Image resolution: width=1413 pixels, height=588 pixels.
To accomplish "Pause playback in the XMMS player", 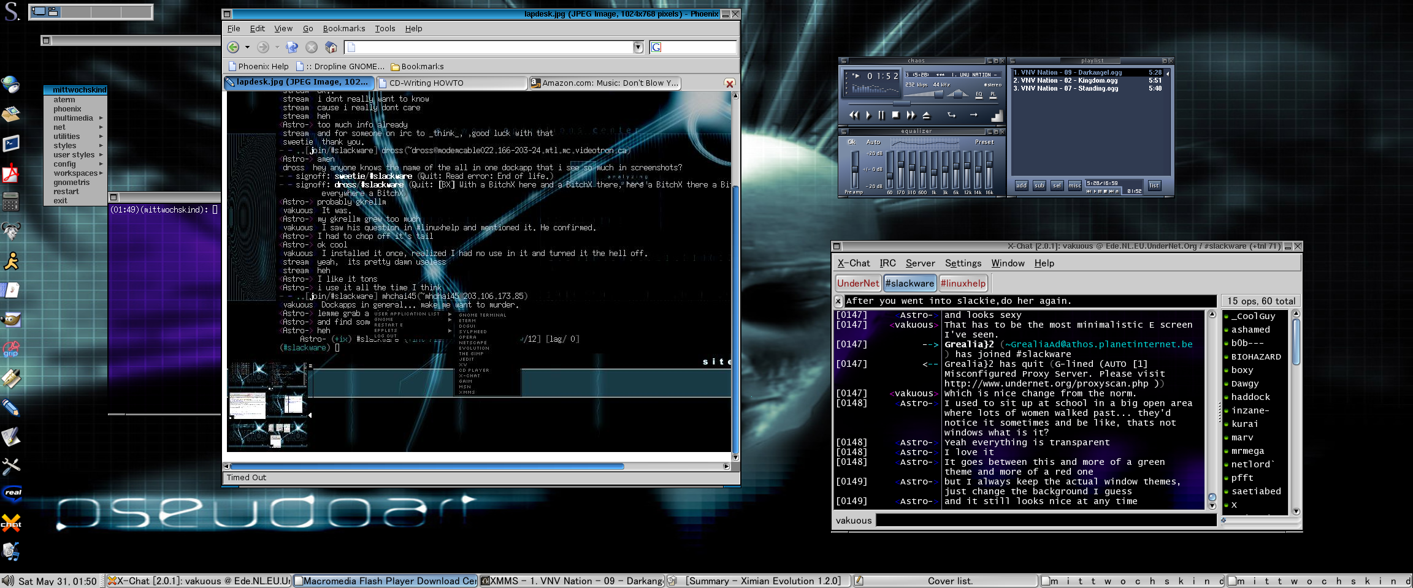I will click(x=881, y=115).
